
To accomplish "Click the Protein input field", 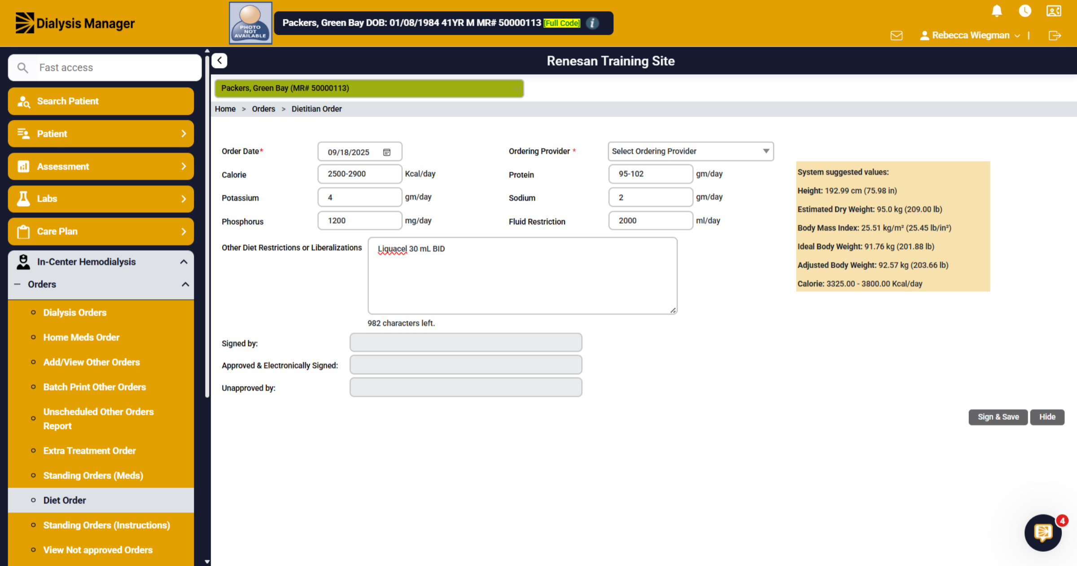I will [x=650, y=174].
